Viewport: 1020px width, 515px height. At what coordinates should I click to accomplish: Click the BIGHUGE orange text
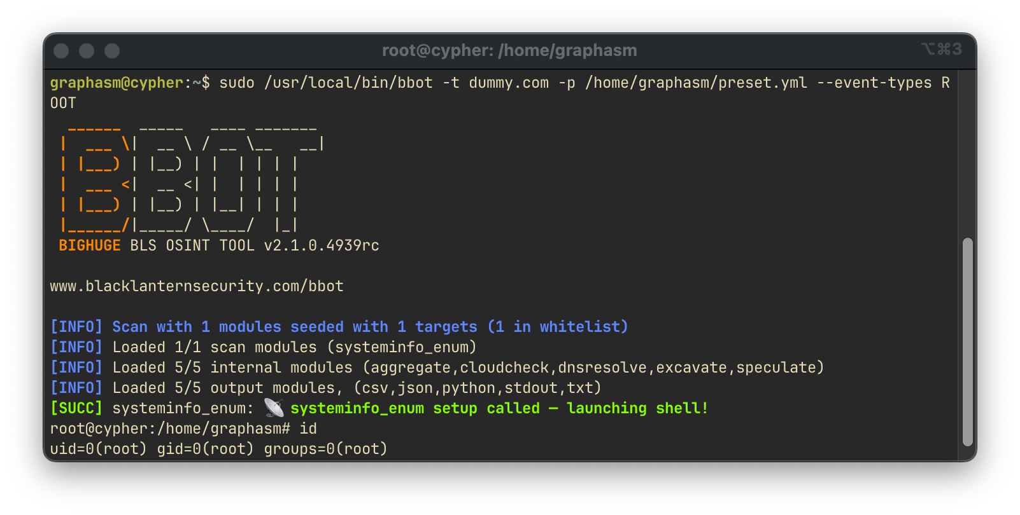pos(90,245)
